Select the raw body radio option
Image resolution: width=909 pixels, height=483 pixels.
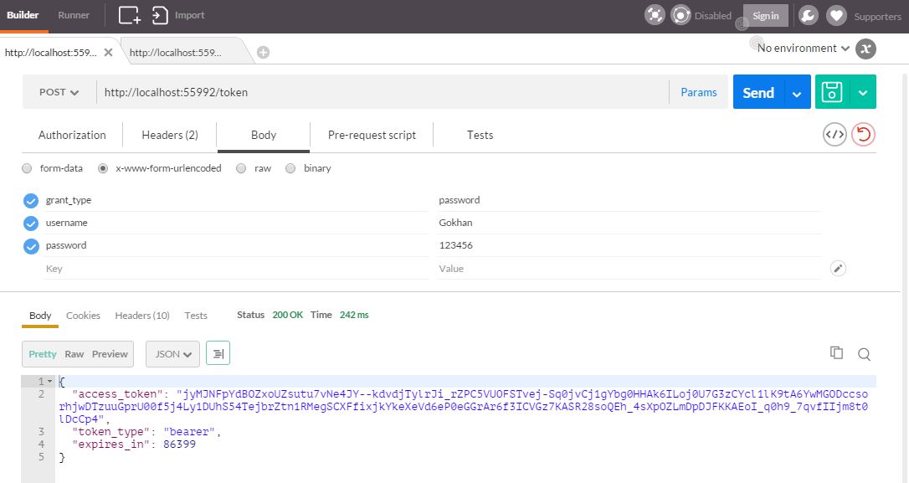pyautogui.click(x=241, y=168)
